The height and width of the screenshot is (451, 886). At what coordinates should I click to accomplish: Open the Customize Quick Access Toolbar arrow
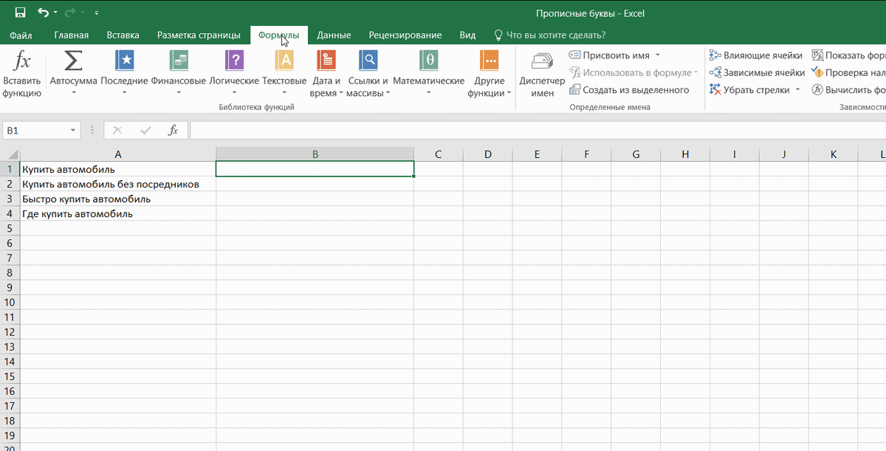[97, 13]
